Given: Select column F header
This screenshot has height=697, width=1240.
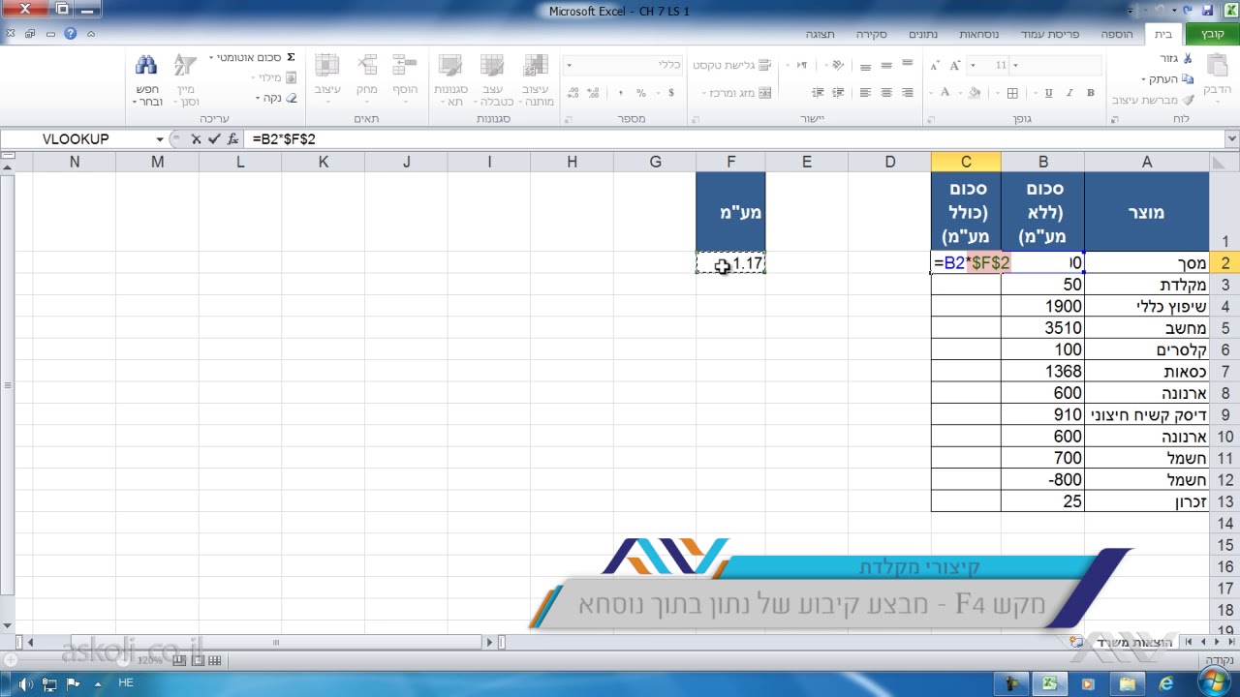Looking at the screenshot, I should (730, 162).
